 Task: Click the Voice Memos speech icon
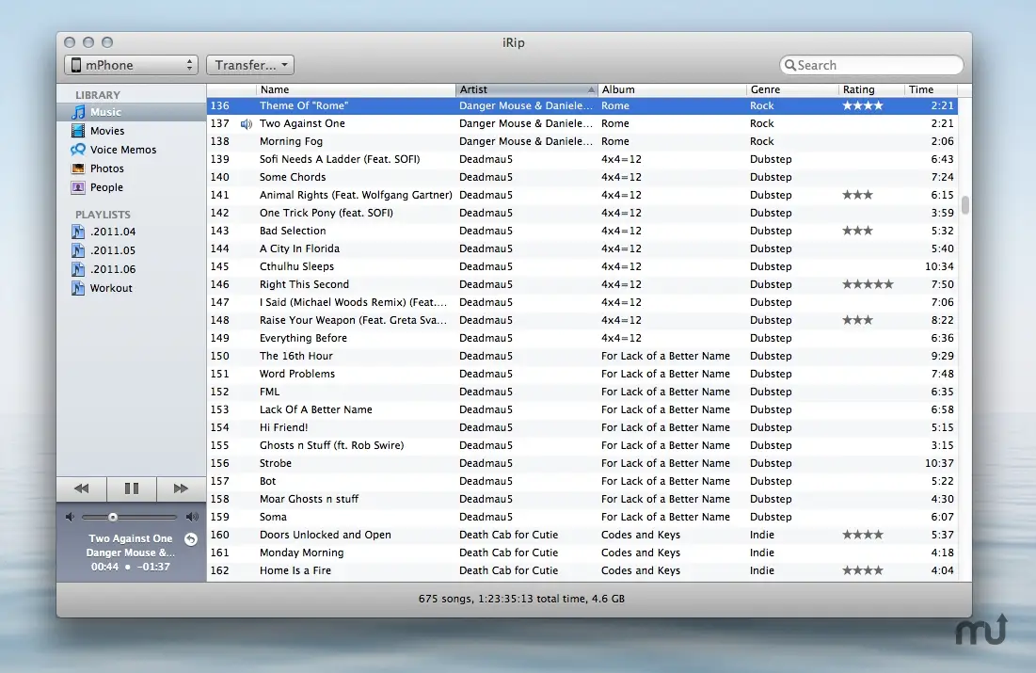(78, 150)
